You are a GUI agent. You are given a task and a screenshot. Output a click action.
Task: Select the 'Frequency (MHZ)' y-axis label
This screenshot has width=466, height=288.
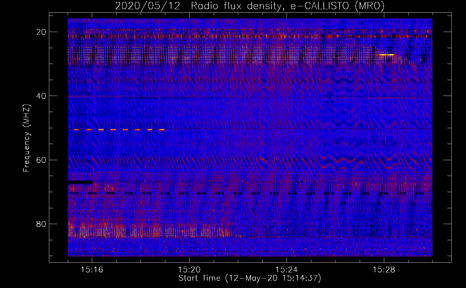click(26, 138)
